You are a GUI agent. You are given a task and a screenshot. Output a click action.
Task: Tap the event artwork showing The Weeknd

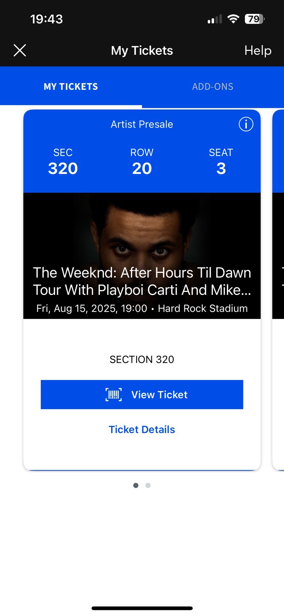point(142,231)
